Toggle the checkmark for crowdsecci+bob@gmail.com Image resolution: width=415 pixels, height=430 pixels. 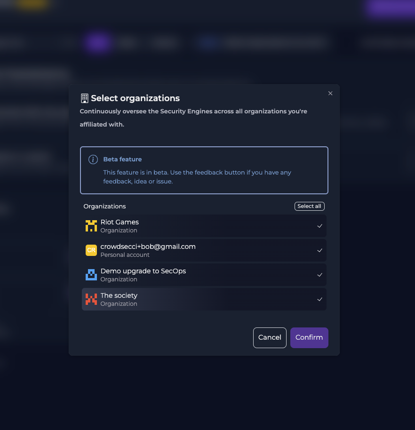[320, 250]
